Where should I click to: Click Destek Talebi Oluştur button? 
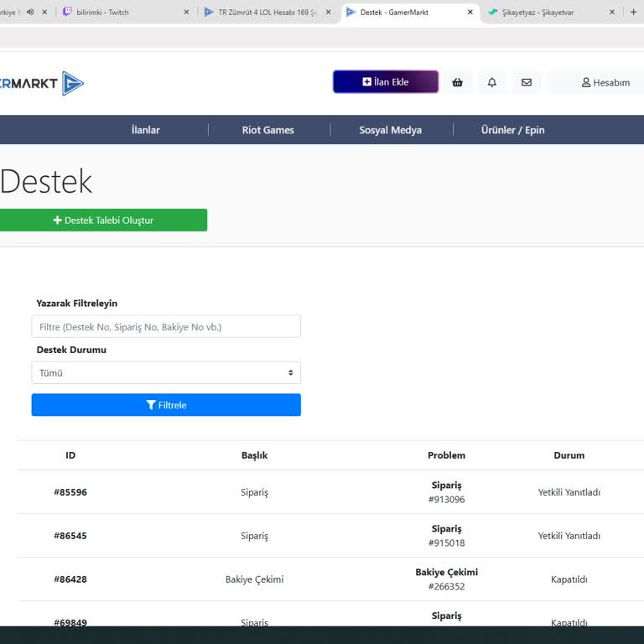point(103,221)
